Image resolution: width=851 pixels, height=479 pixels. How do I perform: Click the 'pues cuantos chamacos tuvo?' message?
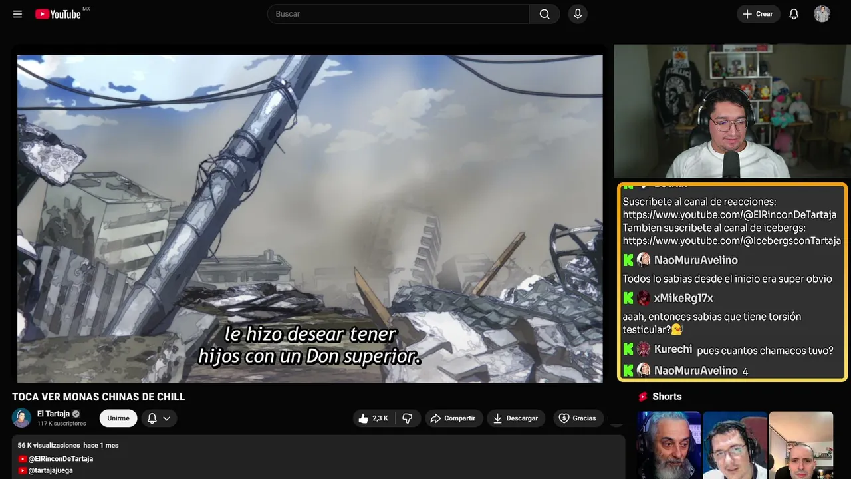point(765,351)
